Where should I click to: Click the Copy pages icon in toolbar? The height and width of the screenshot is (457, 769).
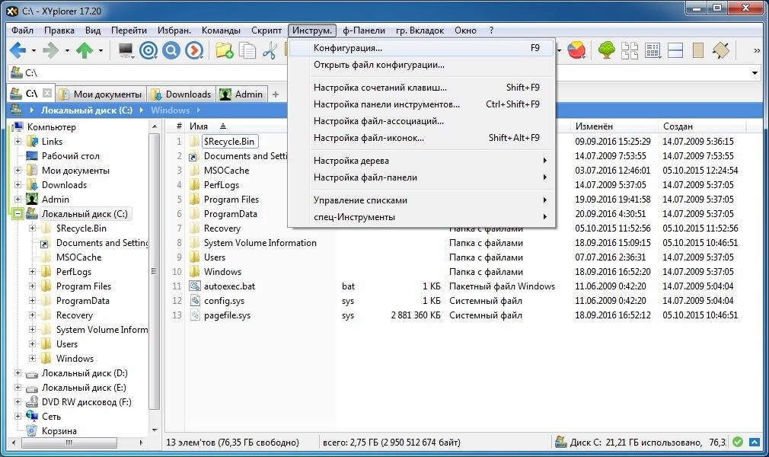247,50
